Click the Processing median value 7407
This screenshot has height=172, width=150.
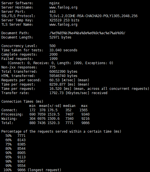[x=69, y=114]
